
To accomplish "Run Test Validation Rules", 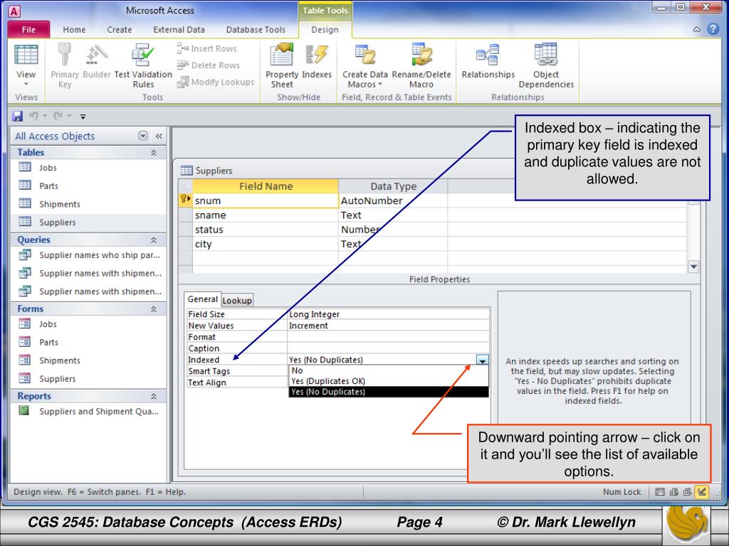I will (x=143, y=65).
